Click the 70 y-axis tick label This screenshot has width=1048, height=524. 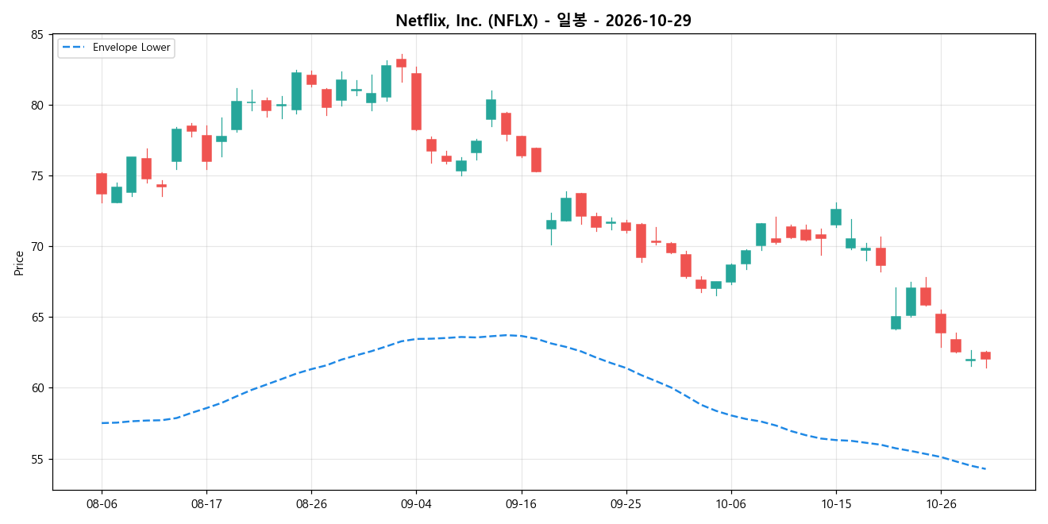pyautogui.click(x=37, y=246)
